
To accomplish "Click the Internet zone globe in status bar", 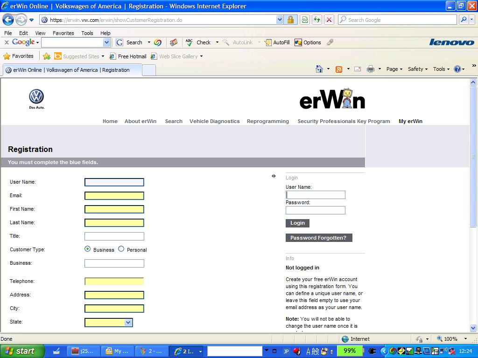I will pos(345,339).
